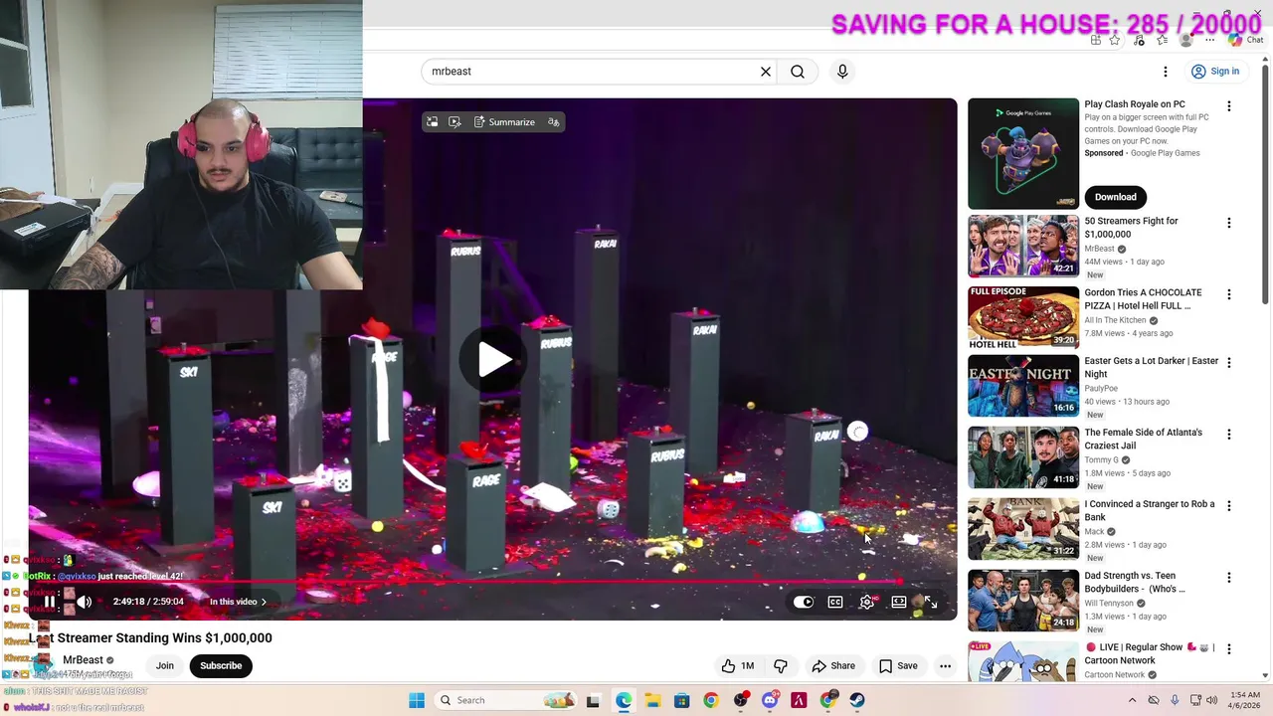Open LIVE Regular Show Cartoon Network stream

[x=1149, y=654]
